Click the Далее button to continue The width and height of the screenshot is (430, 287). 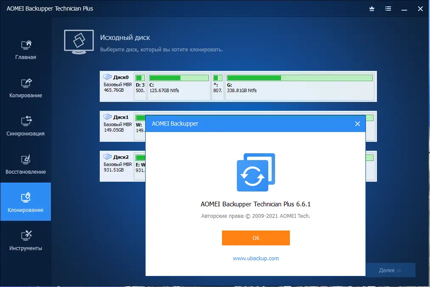tap(390, 270)
